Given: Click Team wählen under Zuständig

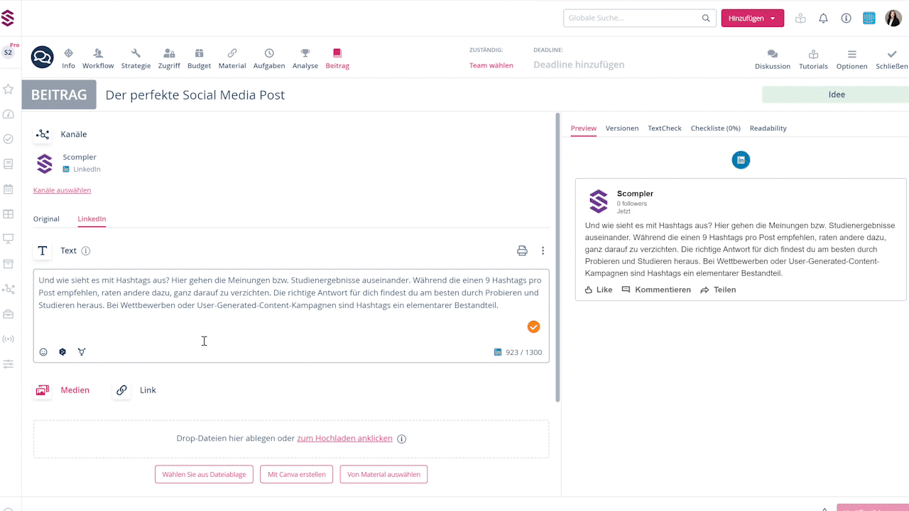Looking at the screenshot, I should [x=491, y=65].
